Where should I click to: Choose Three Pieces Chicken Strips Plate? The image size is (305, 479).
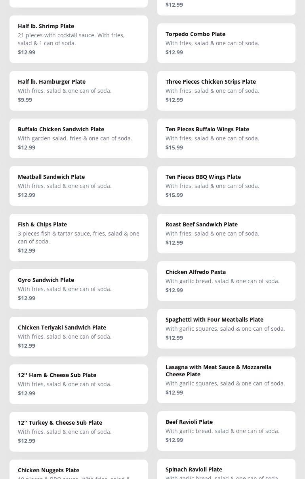[x=226, y=90]
